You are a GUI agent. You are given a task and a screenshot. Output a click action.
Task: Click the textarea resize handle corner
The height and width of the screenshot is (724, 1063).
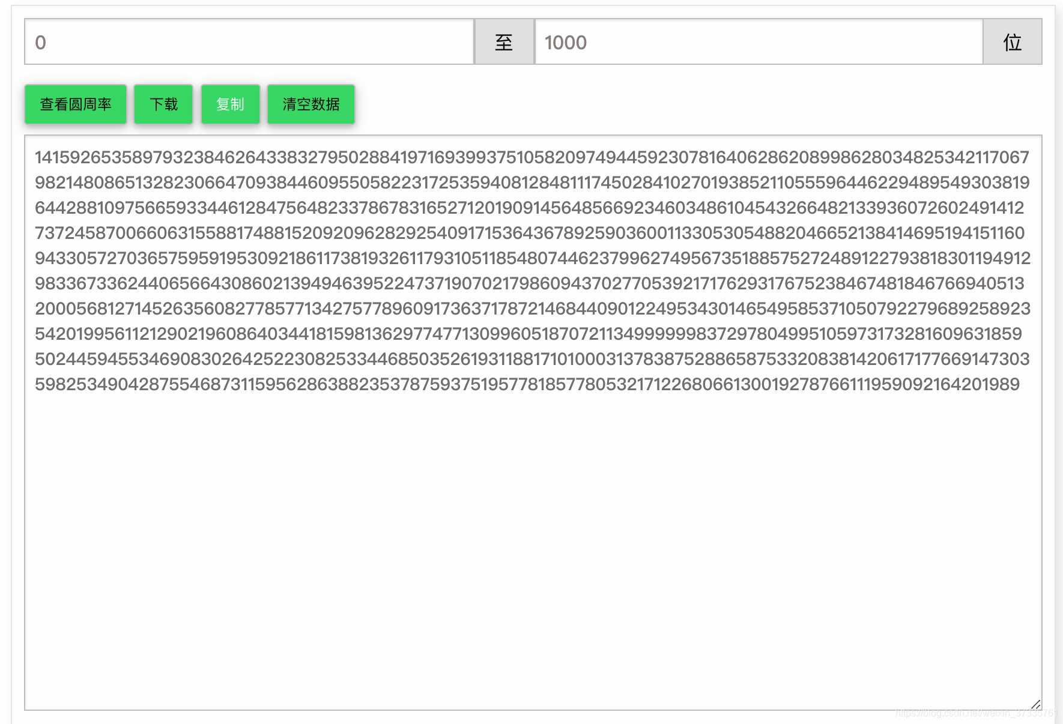(1035, 704)
